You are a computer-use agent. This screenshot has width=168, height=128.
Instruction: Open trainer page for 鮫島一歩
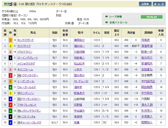click(147, 52)
